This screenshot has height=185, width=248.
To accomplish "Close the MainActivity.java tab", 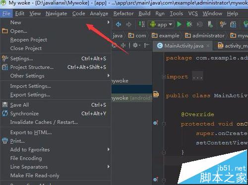I will click(x=208, y=46).
